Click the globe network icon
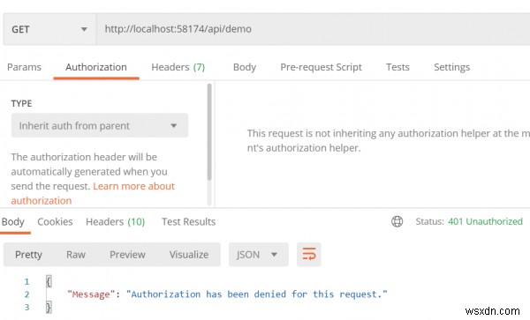530x320 pixels. [x=397, y=221]
